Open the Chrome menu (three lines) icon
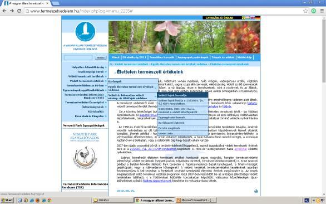 point(322,11)
